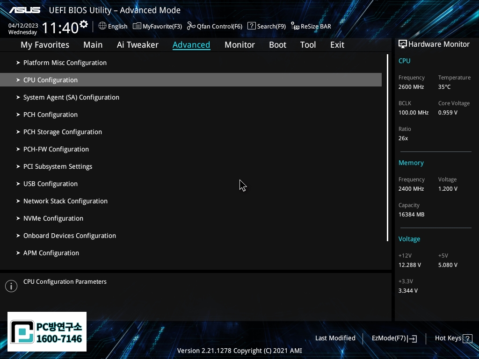Click the 5.080 V reading
The image size is (479, 359).
(448, 265)
